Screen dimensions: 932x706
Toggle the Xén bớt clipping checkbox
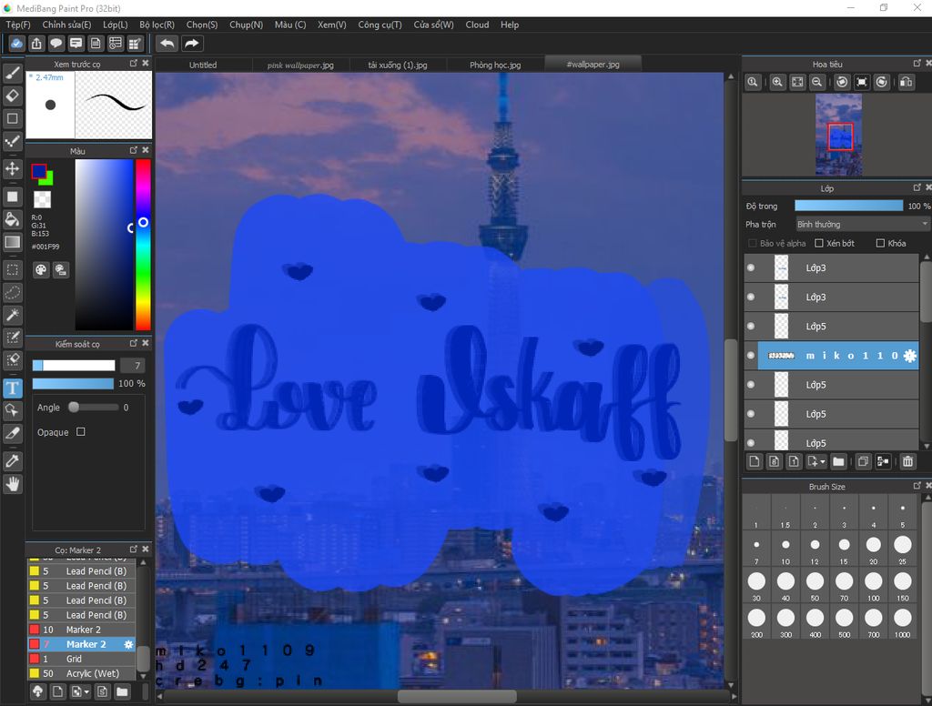click(819, 243)
